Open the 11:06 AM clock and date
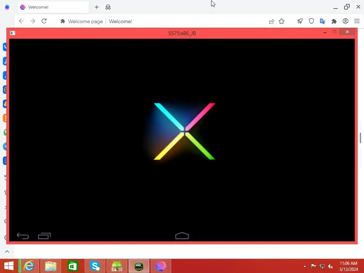The width and height of the screenshot is (364, 273). tap(348, 266)
